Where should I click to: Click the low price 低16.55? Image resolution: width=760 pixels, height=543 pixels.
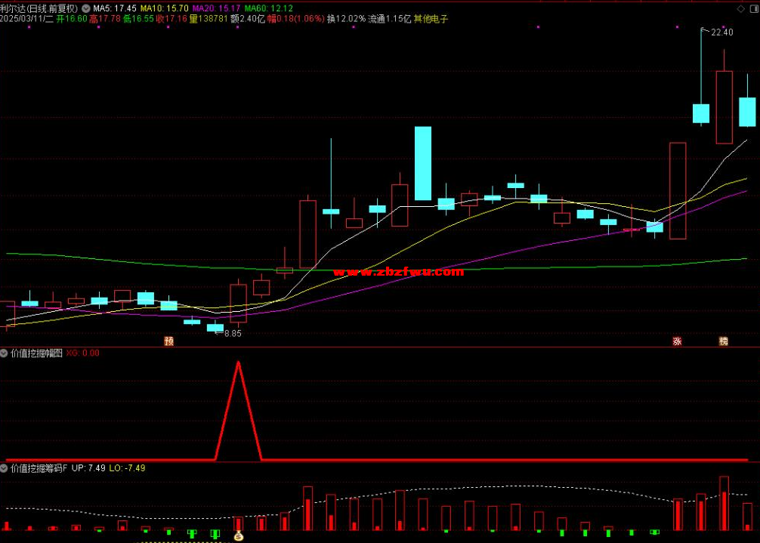point(138,19)
